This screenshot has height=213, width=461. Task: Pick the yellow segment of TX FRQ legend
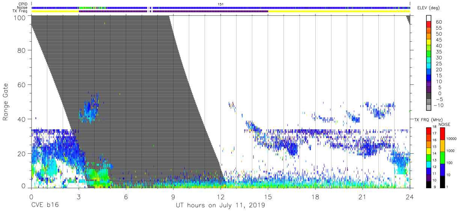click(428, 151)
